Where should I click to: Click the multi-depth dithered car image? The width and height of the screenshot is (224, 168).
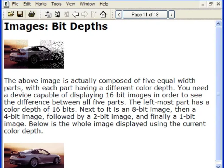click(34, 54)
